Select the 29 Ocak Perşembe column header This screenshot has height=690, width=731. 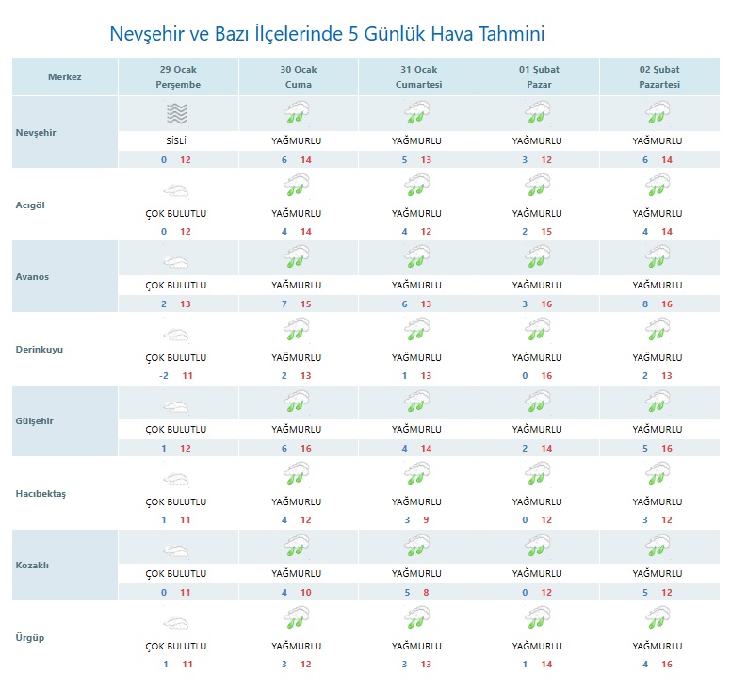178,77
